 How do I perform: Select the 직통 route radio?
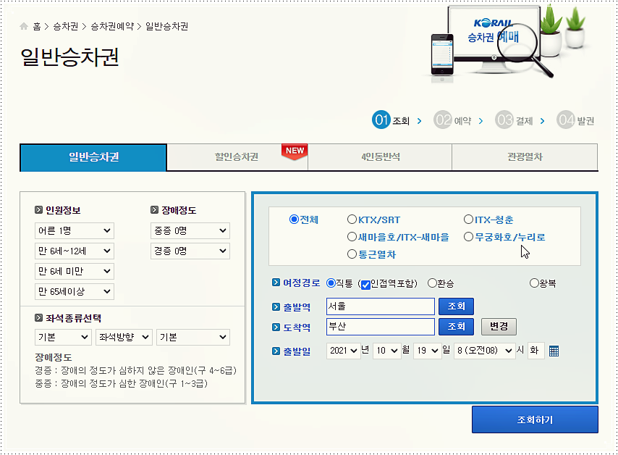click(x=331, y=283)
